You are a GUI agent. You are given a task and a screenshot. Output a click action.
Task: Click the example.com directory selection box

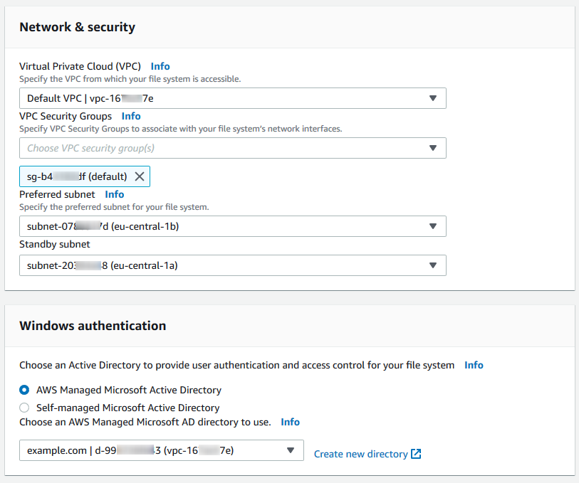pos(150,450)
